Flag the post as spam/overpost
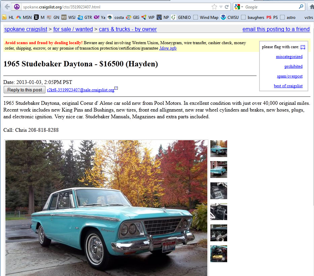The height and width of the screenshot is (276, 314). 289,76
